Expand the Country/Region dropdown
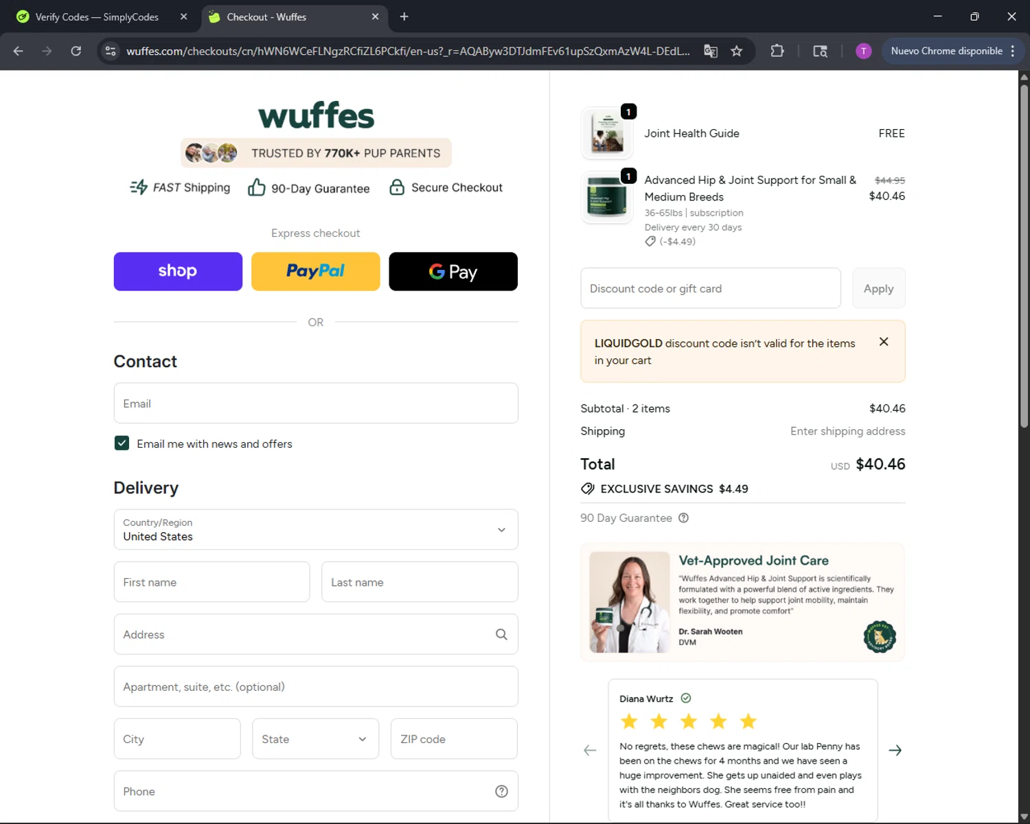 (x=316, y=529)
